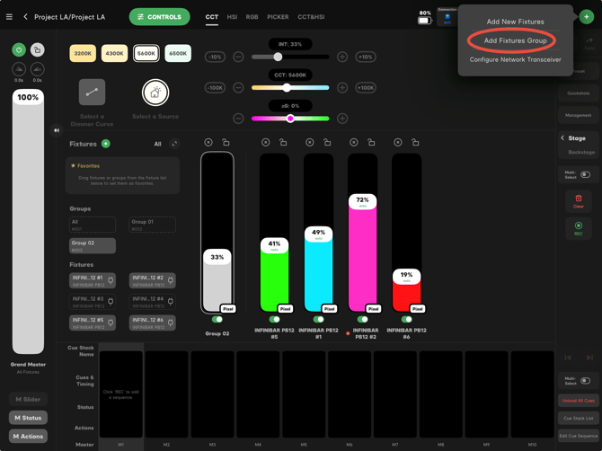The height and width of the screenshot is (451, 602).
Task: Increase green-magenta tint with plus
Action: click(x=342, y=119)
